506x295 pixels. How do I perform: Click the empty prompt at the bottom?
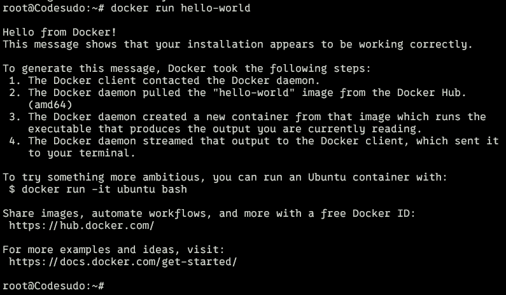pos(109,286)
